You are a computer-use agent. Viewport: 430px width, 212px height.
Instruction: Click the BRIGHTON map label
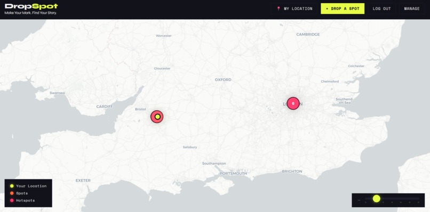pos(292,171)
